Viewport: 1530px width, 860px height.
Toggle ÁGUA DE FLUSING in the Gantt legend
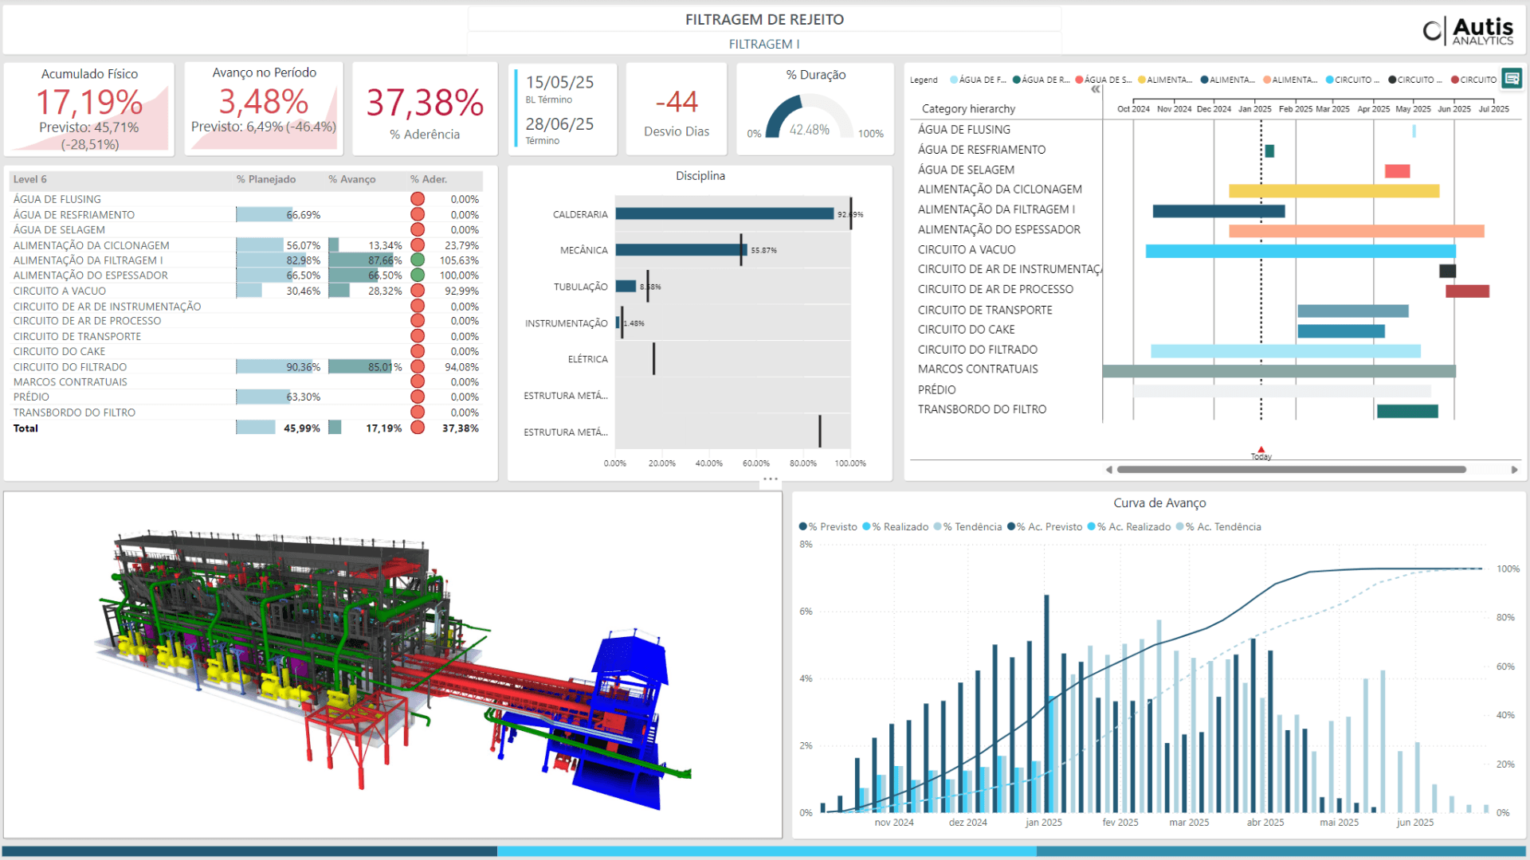point(974,79)
